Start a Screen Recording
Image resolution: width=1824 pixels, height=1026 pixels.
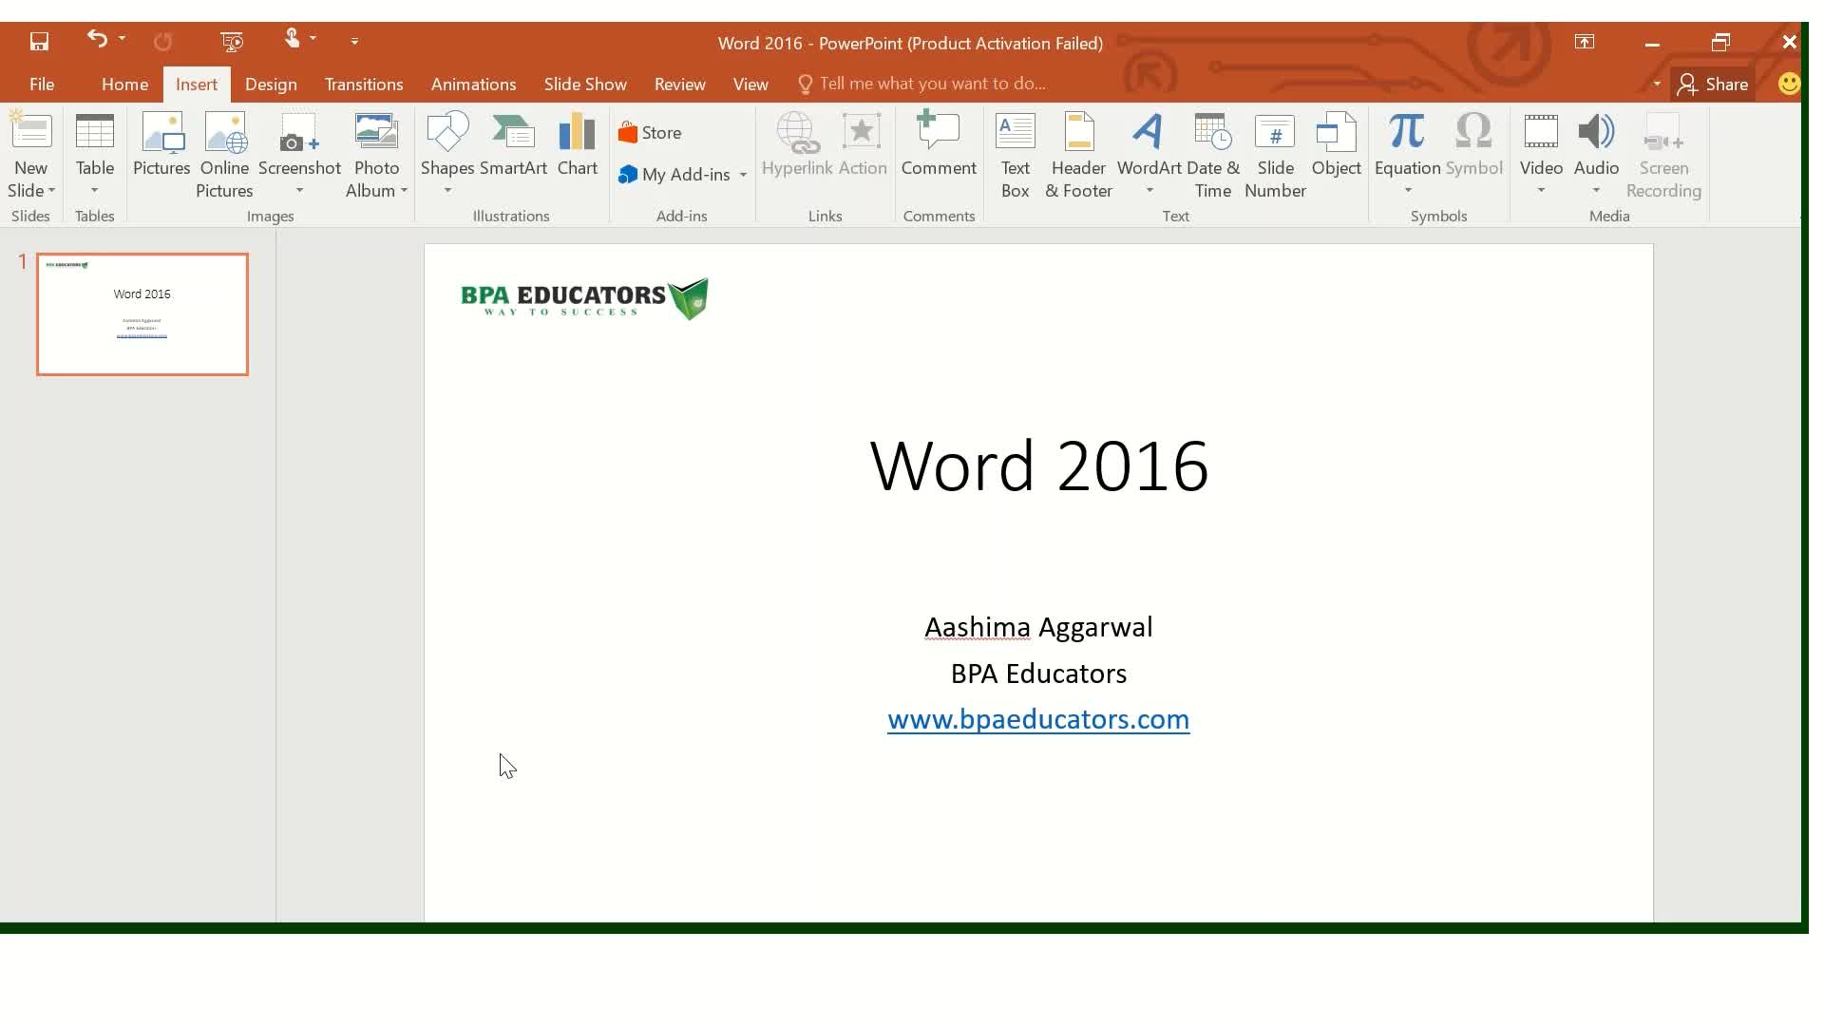coord(1663,155)
